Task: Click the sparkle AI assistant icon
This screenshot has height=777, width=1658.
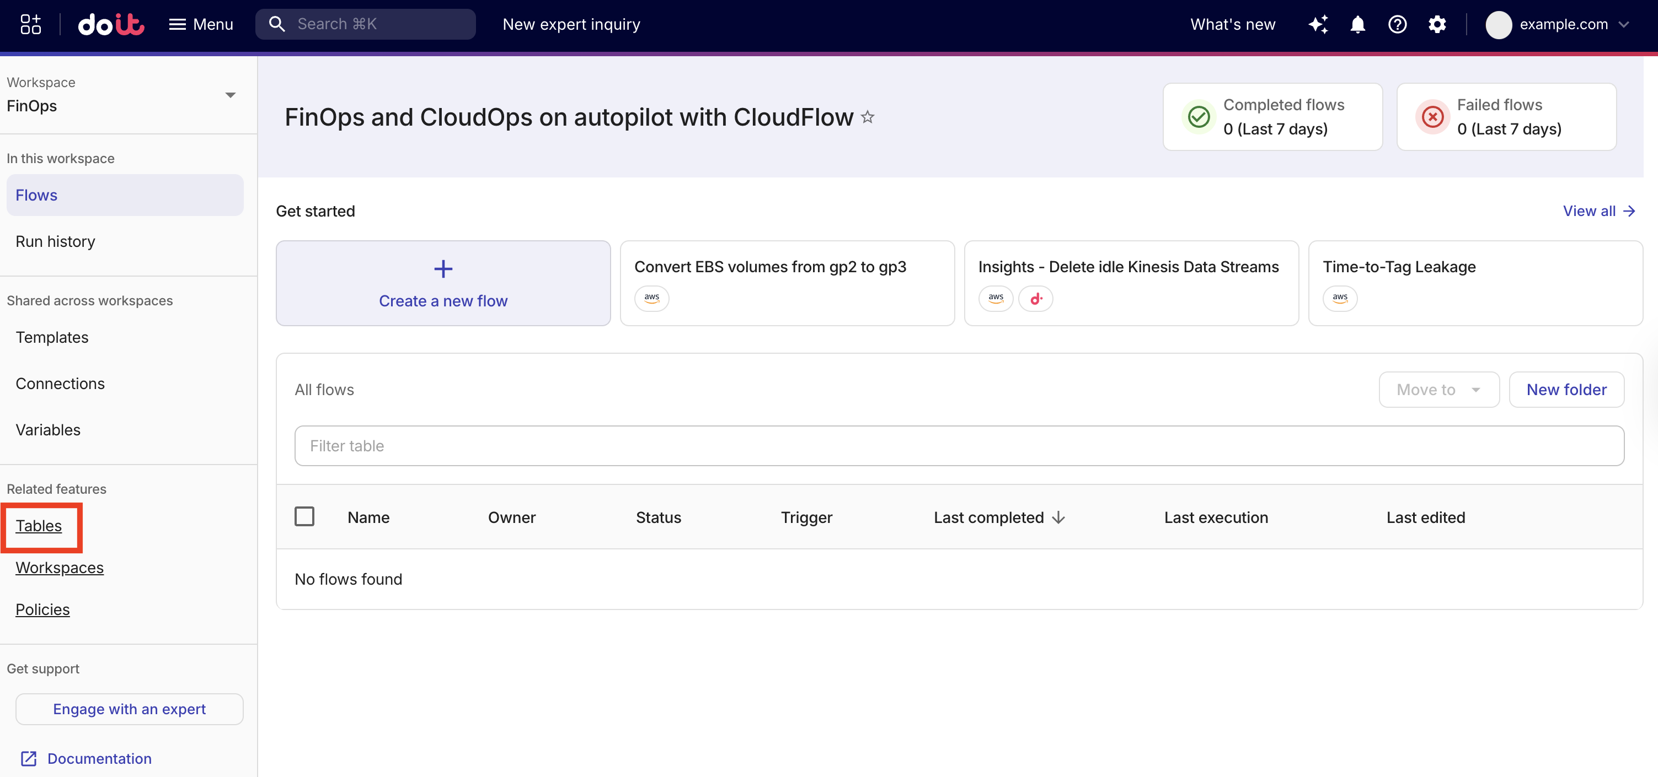Action: point(1318,24)
